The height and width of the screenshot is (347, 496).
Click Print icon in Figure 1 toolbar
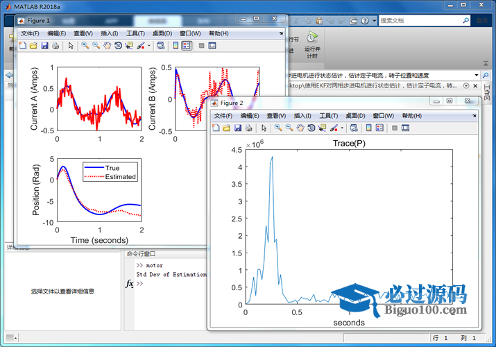coord(55,46)
